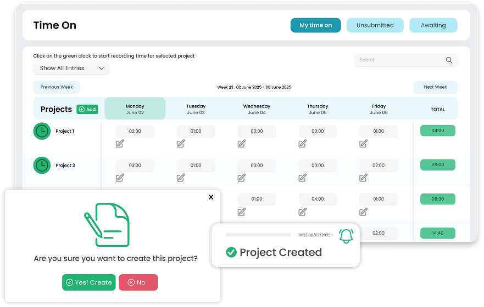Screen dimensions: 484x307
Task: Click the Project 2 name label
Action: pos(65,166)
